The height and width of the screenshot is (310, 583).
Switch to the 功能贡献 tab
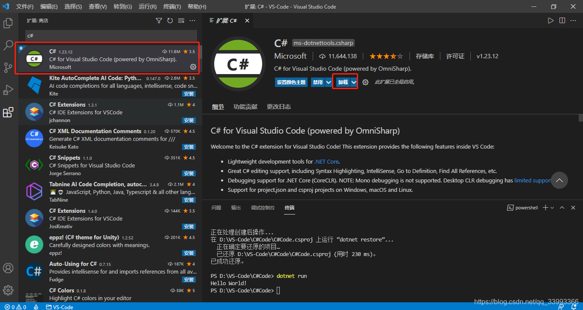[x=245, y=107]
